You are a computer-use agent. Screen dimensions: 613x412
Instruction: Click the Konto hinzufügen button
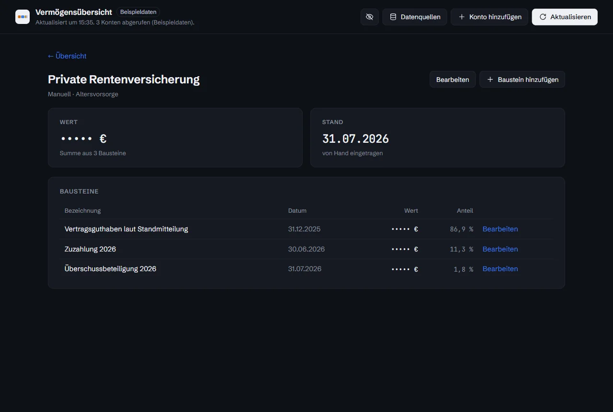click(x=489, y=17)
